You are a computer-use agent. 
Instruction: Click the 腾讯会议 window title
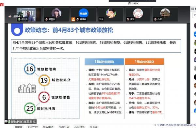[x=133, y=3]
